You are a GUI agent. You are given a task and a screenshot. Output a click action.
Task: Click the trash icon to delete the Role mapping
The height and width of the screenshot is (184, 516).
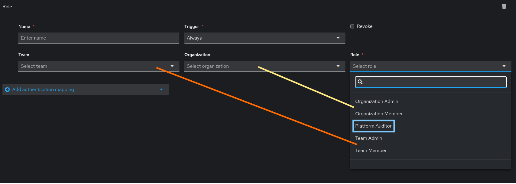pyautogui.click(x=504, y=6)
